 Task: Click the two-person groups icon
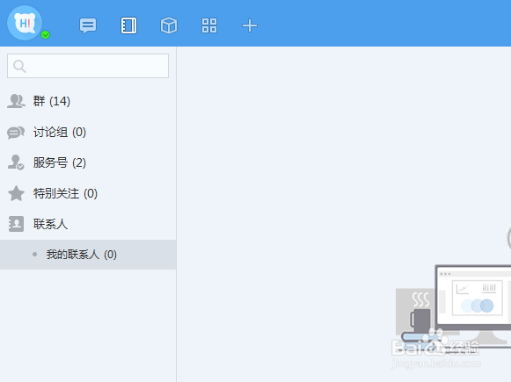(16, 101)
